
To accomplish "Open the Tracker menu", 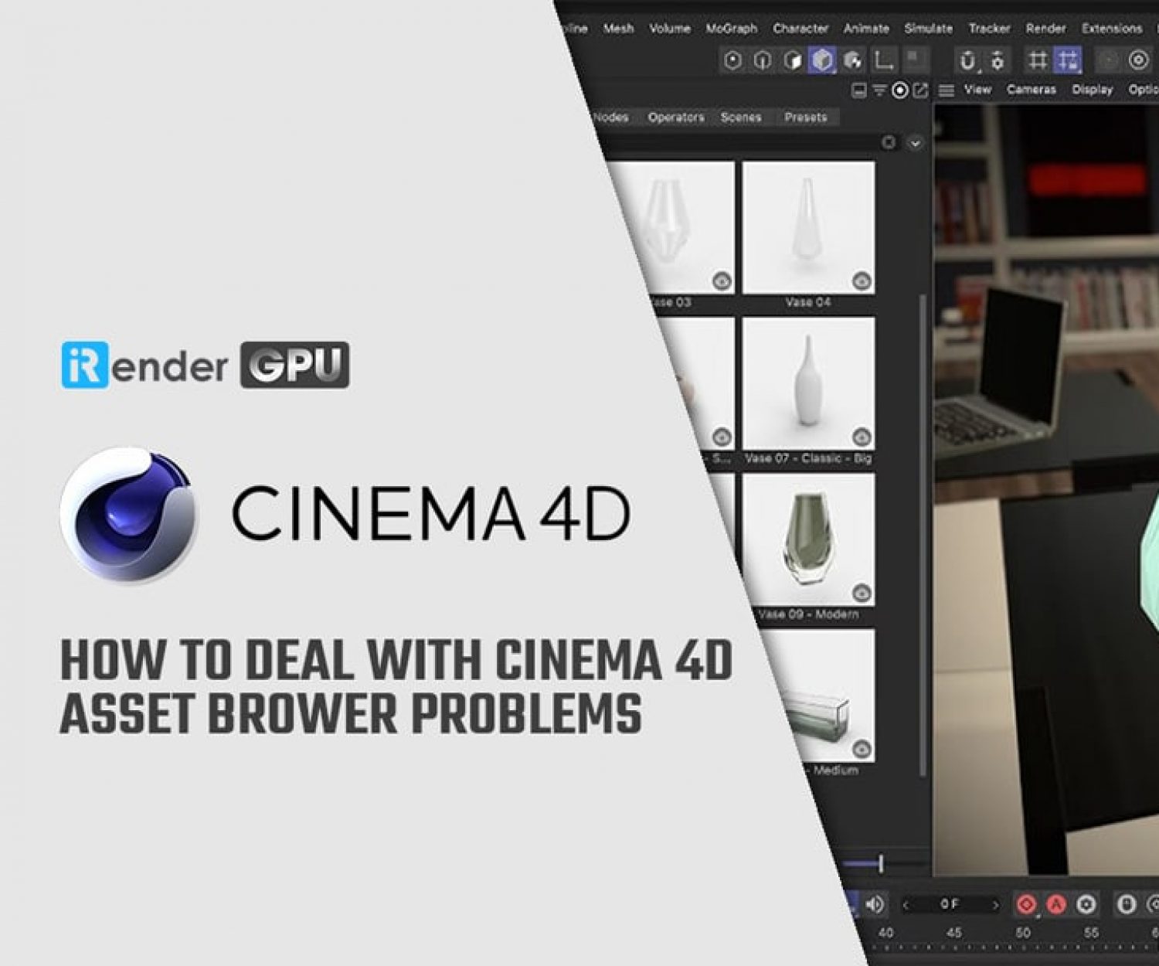I will click(989, 29).
